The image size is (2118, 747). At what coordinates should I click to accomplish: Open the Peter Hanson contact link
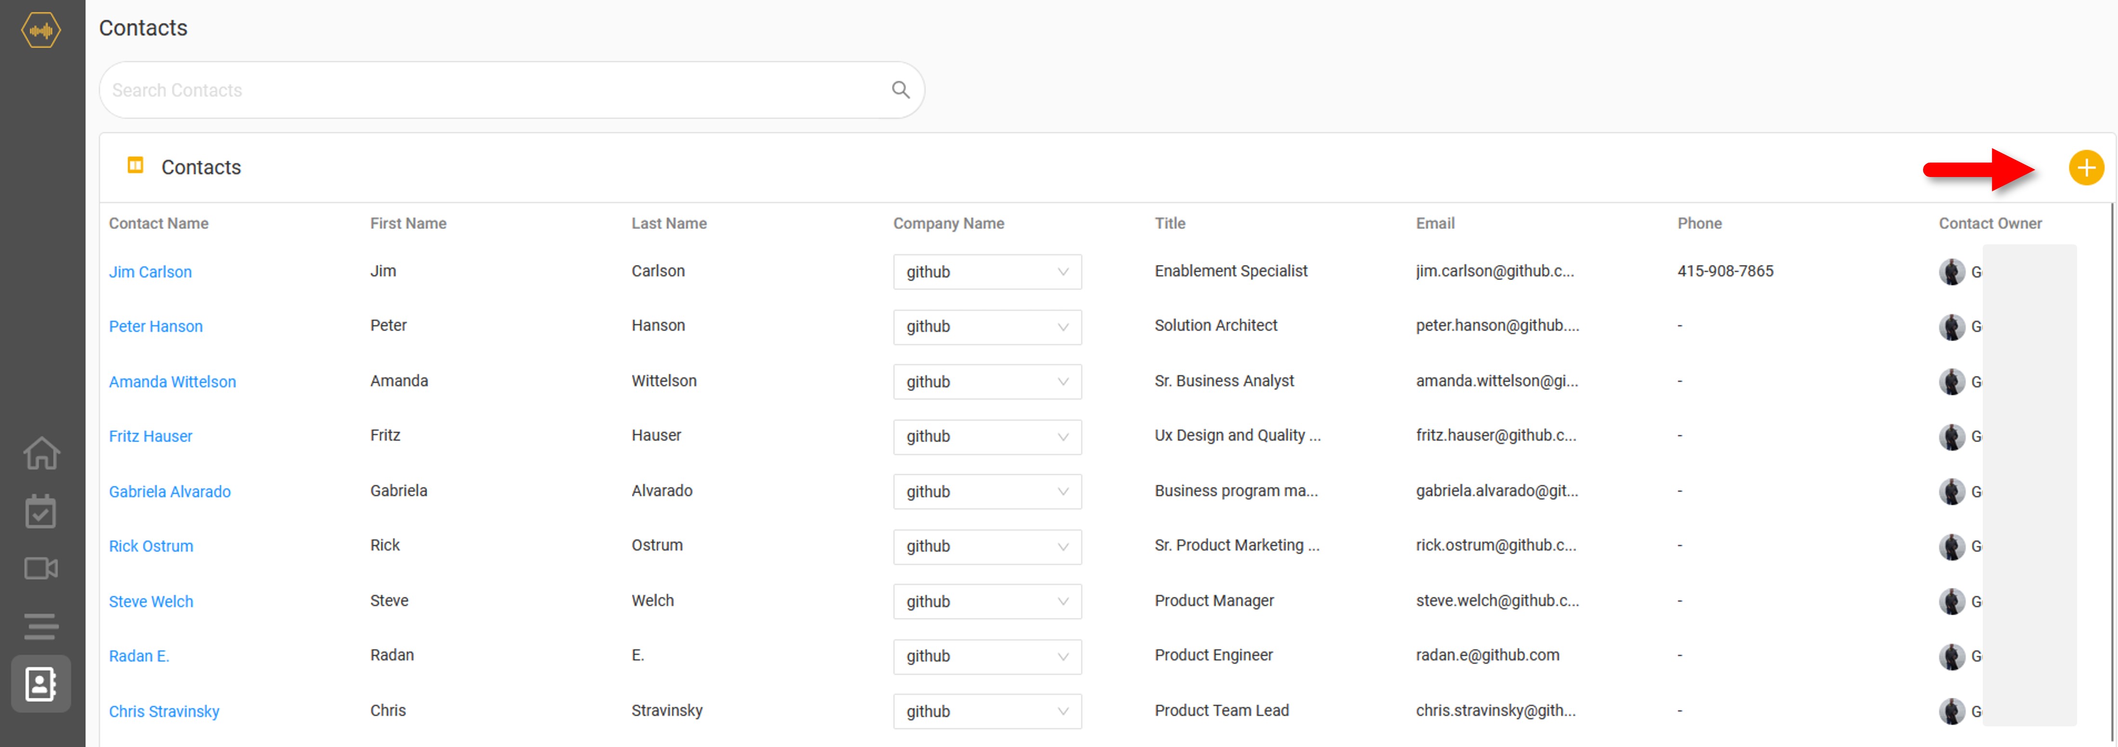click(x=155, y=326)
